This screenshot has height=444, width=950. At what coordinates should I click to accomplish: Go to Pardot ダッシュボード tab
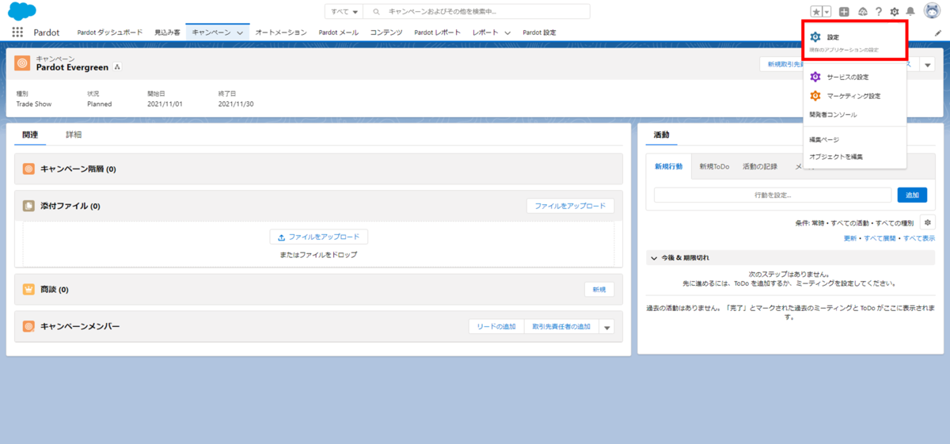pyautogui.click(x=110, y=32)
